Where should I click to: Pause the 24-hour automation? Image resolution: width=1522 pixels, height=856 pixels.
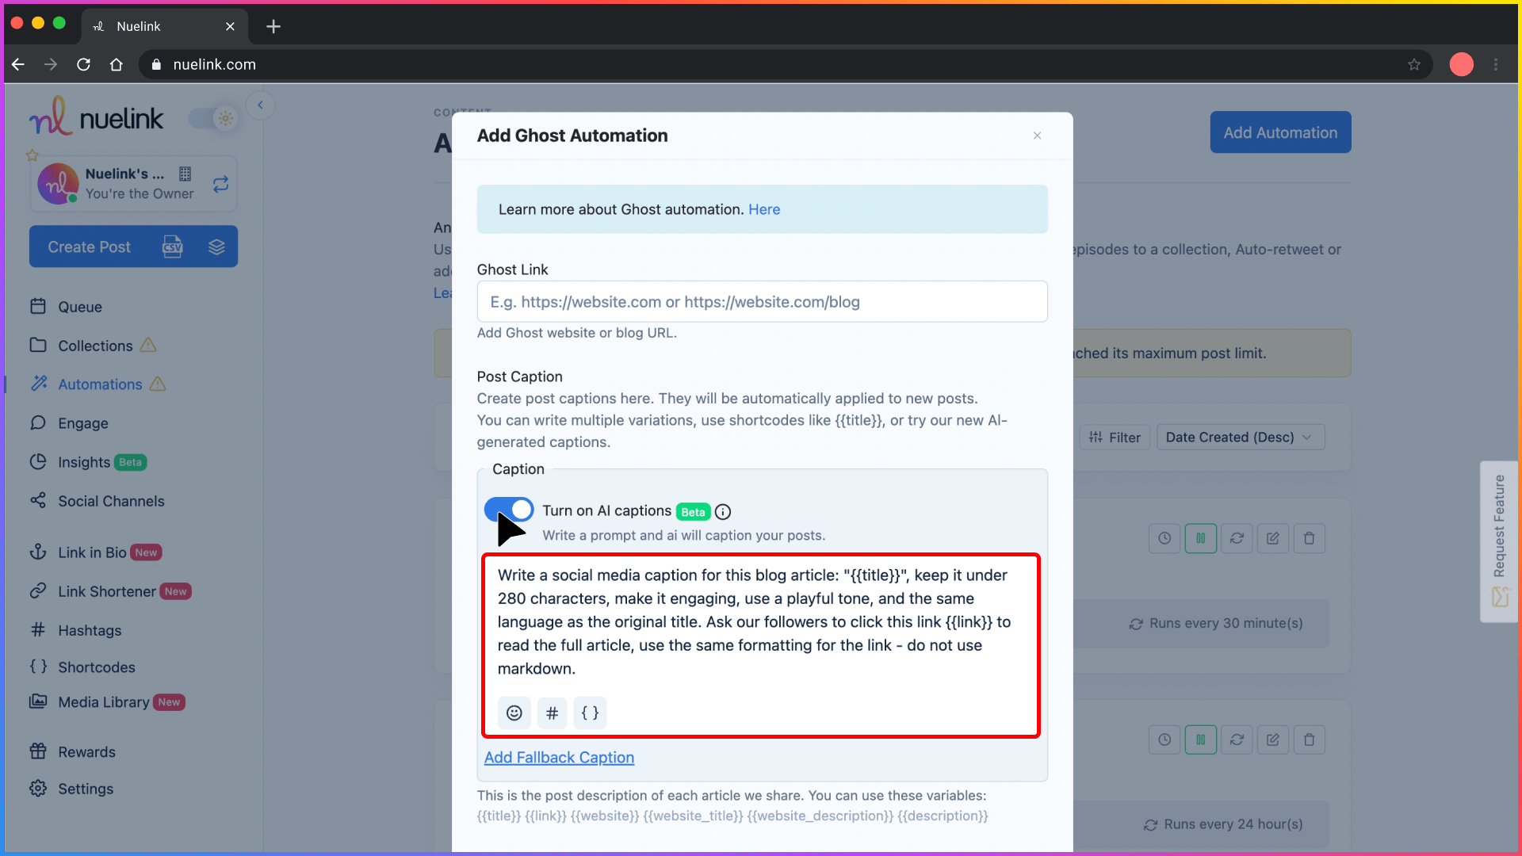pos(1200,739)
